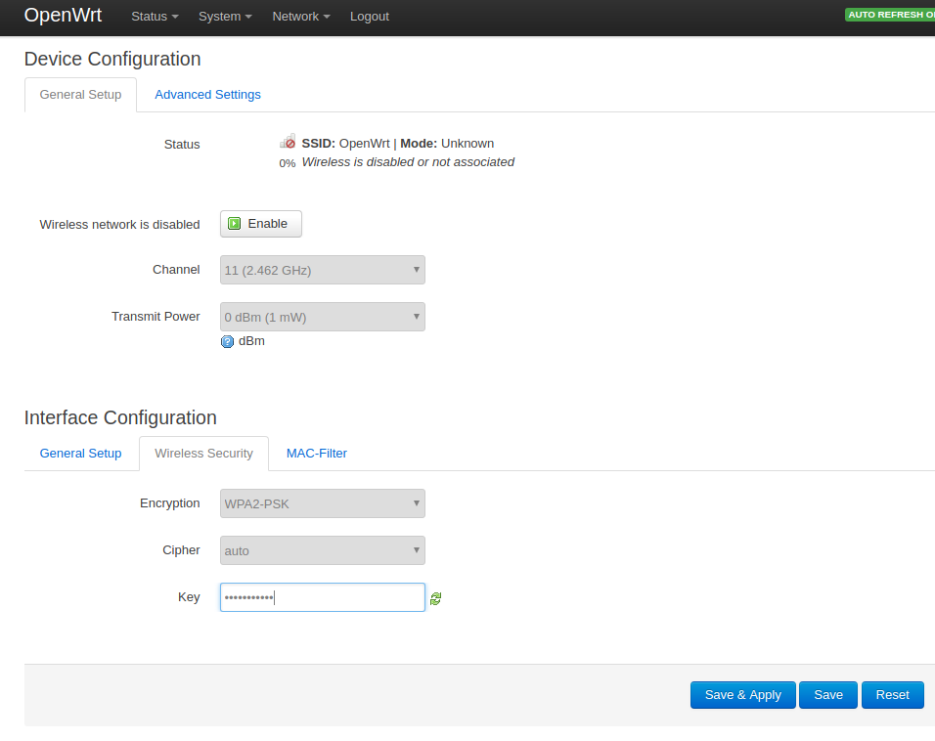Switch to the Advanced Settings tab

pos(207,95)
